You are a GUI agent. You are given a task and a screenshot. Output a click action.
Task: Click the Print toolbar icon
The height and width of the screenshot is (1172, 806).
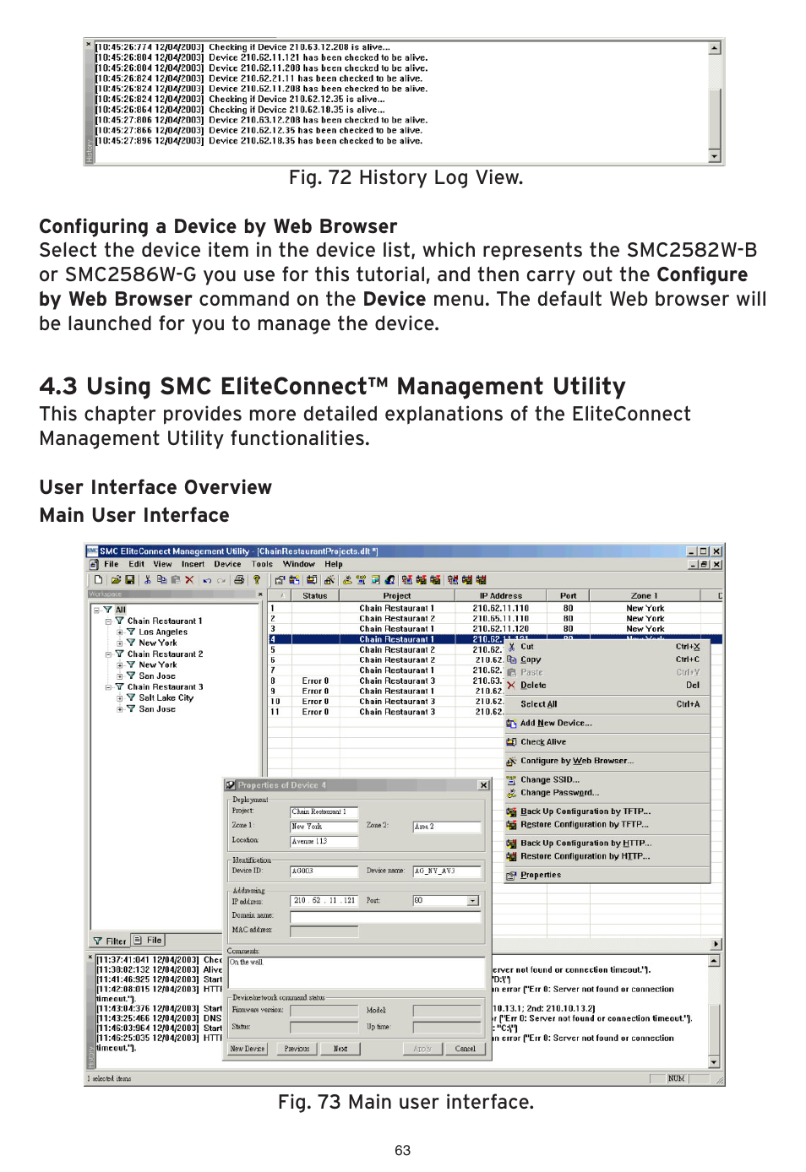(239, 580)
